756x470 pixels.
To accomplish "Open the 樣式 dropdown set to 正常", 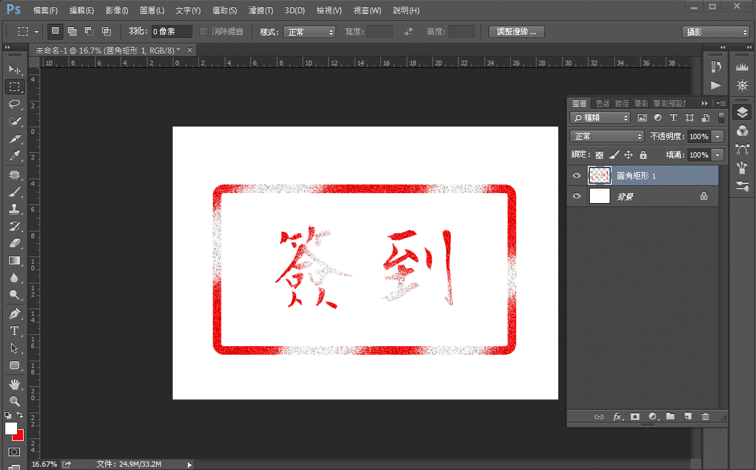I will coord(309,32).
